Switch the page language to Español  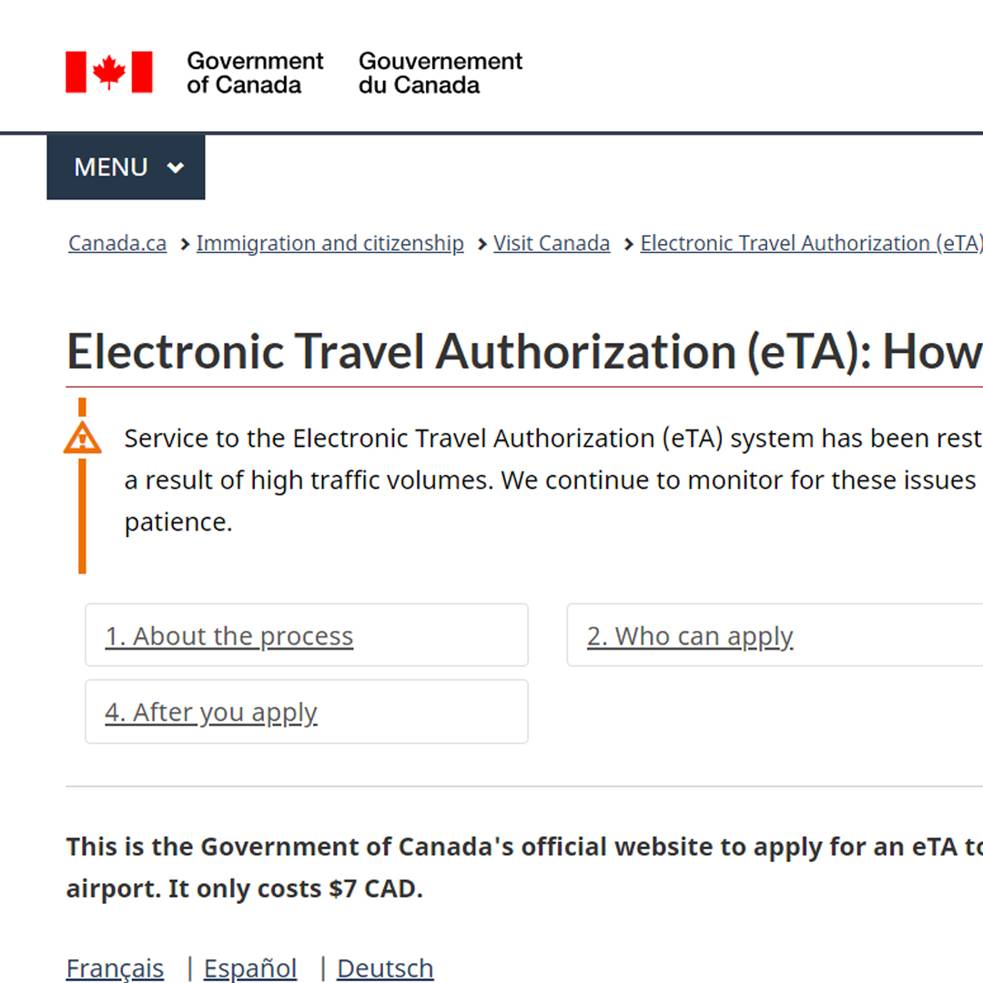(250, 968)
